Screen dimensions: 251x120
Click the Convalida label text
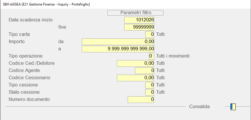[199, 107]
